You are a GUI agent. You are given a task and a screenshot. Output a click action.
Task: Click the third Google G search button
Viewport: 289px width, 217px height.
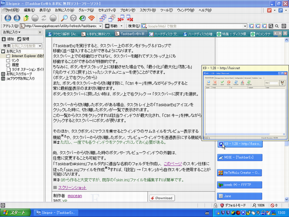[x=264, y=26]
